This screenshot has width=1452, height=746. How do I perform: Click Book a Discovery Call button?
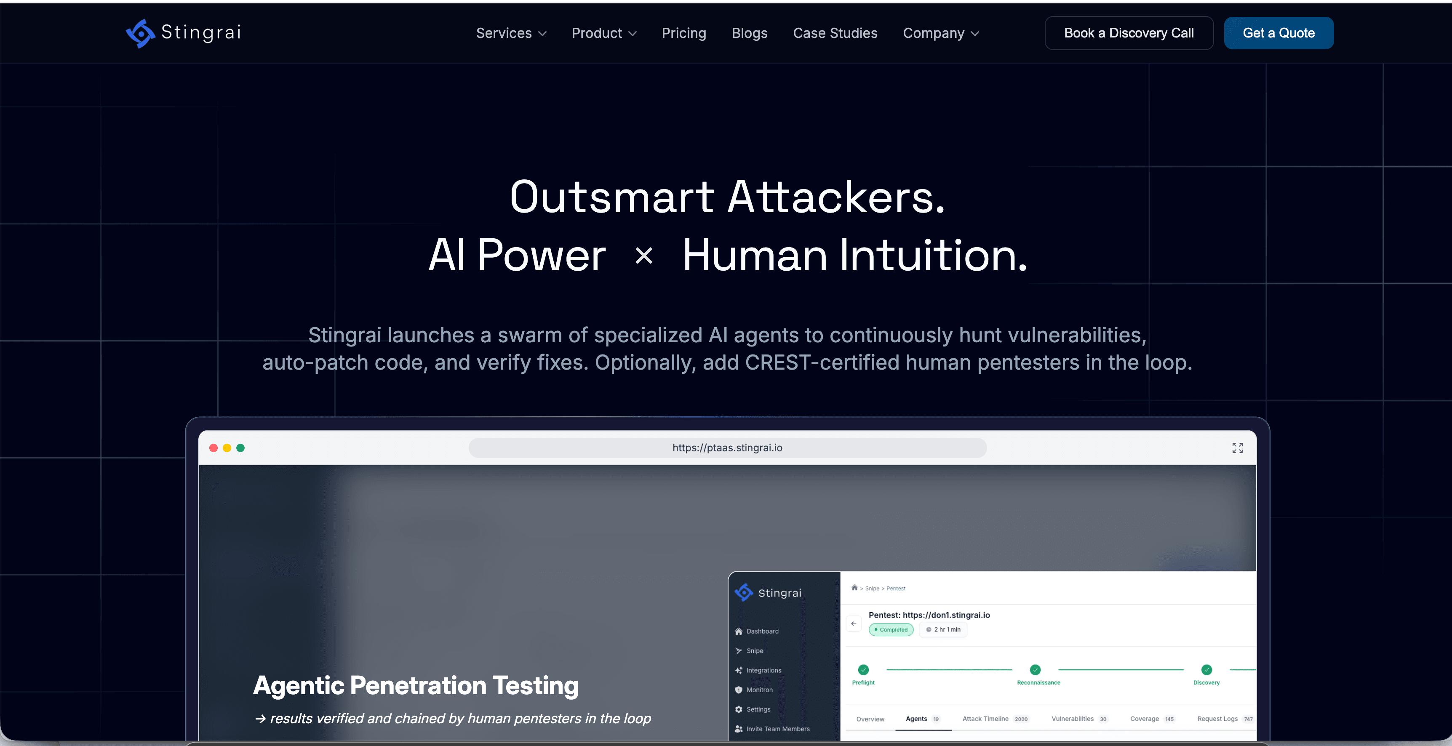tap(1129, 33)
